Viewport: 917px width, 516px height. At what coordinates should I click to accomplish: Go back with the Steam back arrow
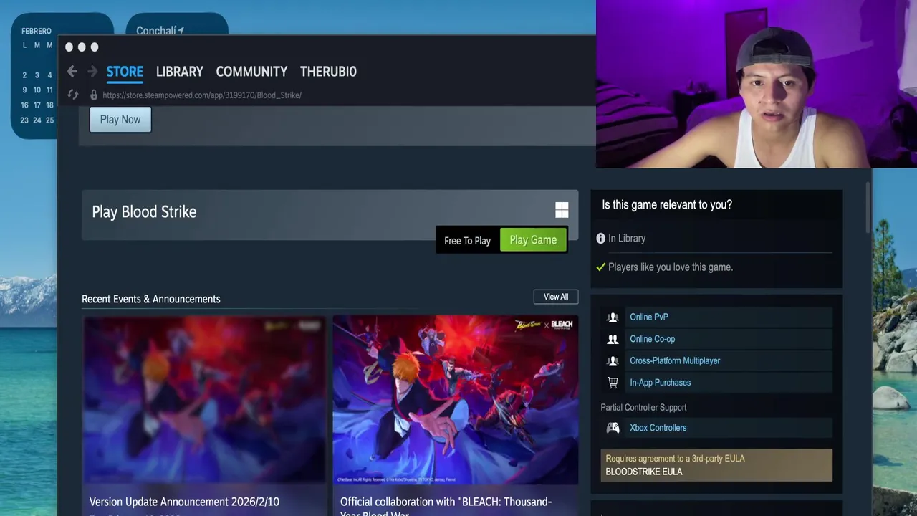tap(72, 71)
